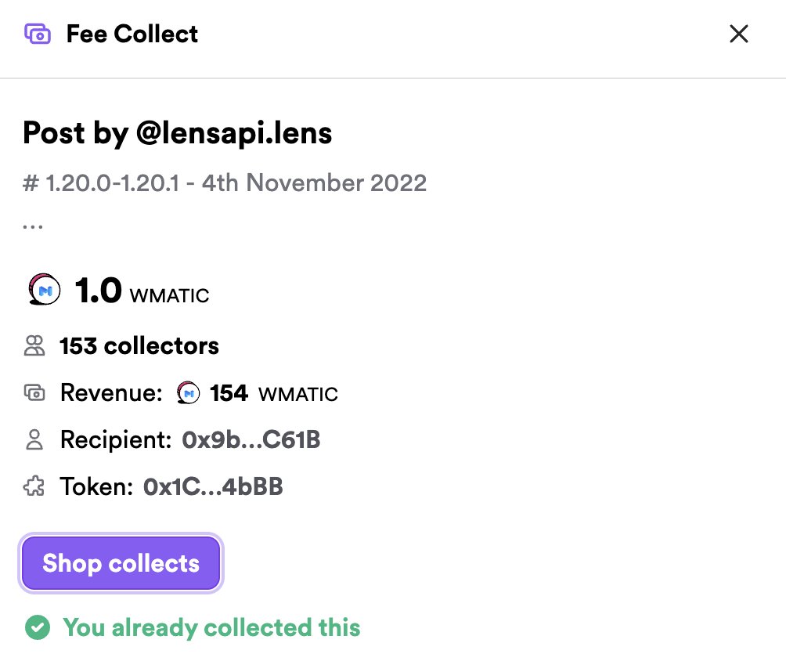The height and width of the screenshot is (672, 786).
Task: Close the Fee Collect dialog
Action: (x=739, y=34)
